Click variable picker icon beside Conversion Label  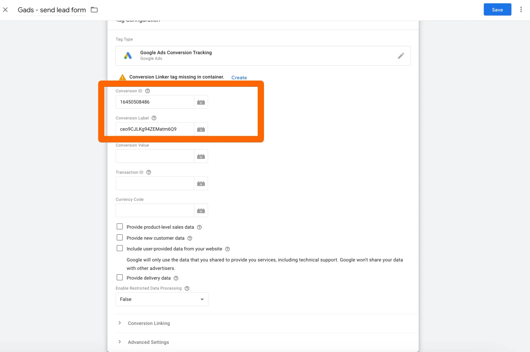click(201, 129)
